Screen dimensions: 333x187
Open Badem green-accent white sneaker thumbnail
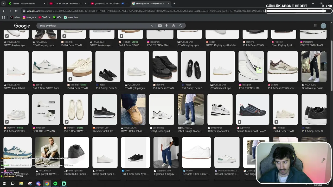coord(48,66)
